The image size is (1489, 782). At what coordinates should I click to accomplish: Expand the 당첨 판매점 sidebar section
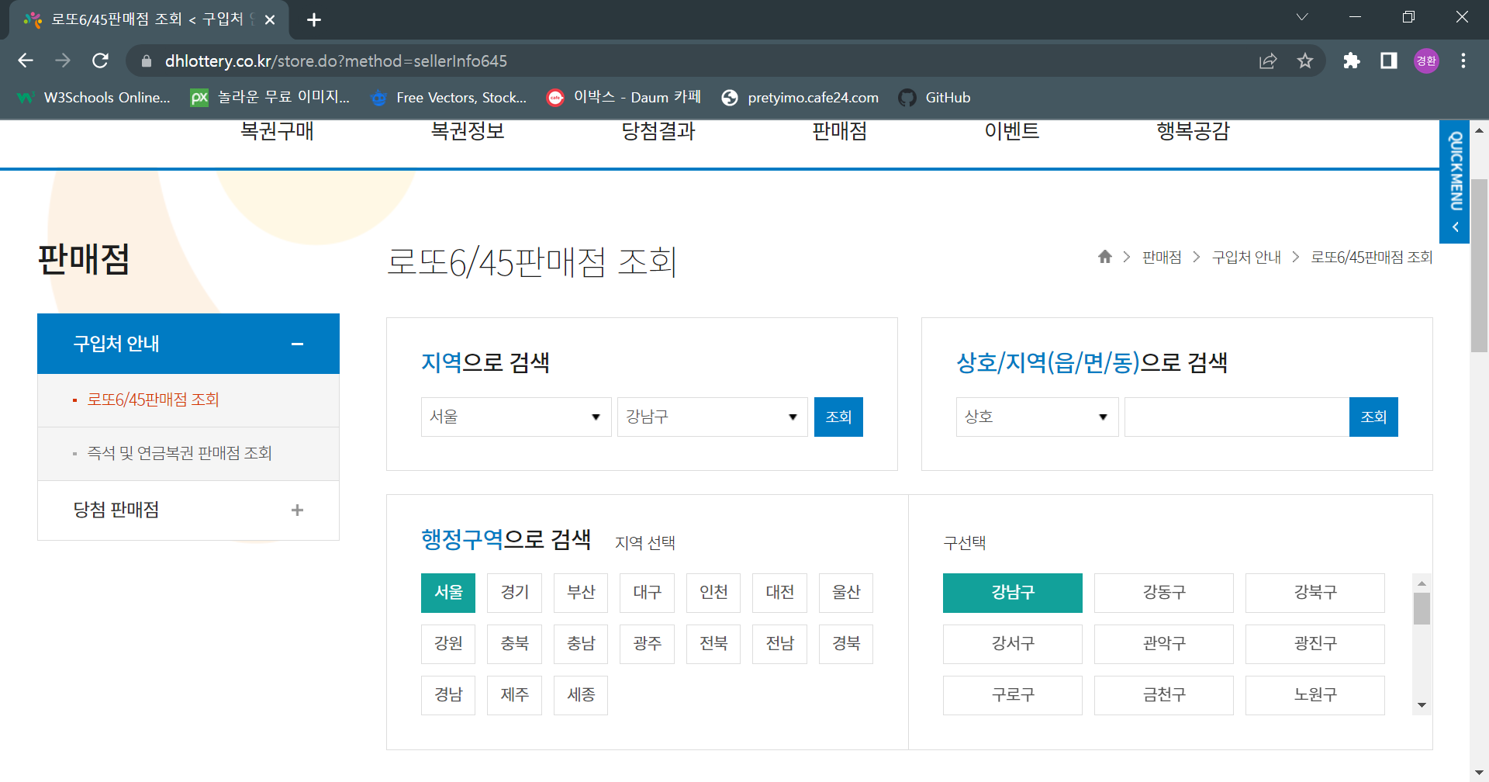pos(188,510)
